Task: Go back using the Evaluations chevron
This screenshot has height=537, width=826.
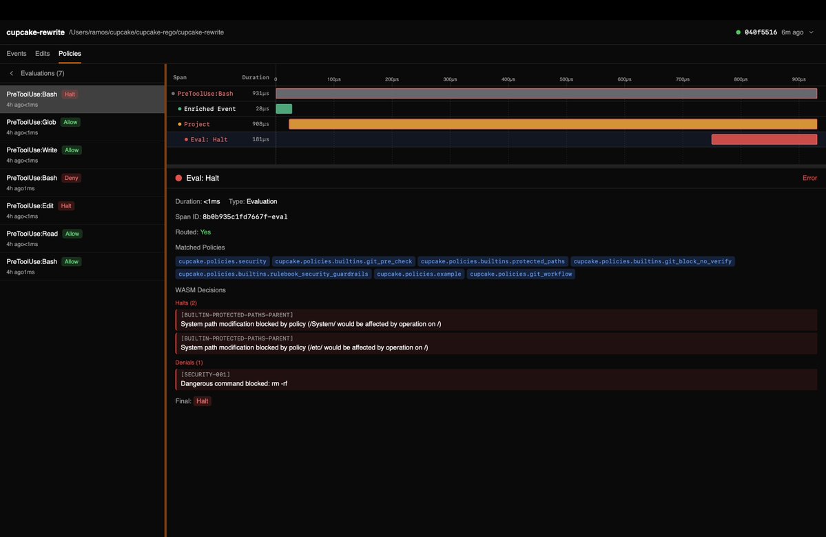Action: coord(12,73)
